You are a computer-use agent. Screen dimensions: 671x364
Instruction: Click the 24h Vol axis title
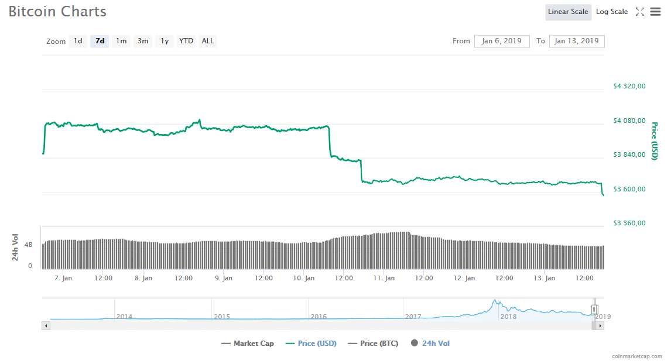tap(15, 247)
